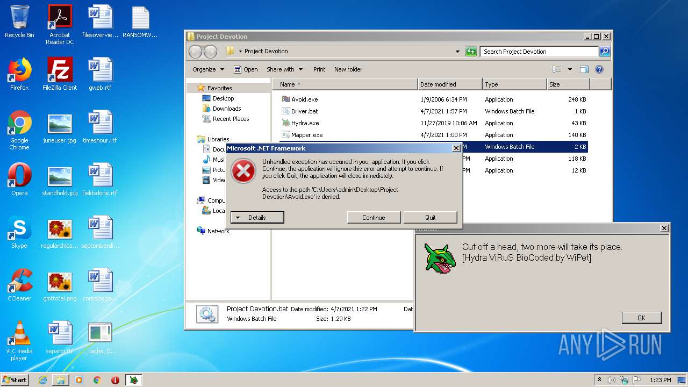Viewport: 688px width, 387px height.
Task: Click OK on the Hydra virus message
Action: tap(641, 318)
